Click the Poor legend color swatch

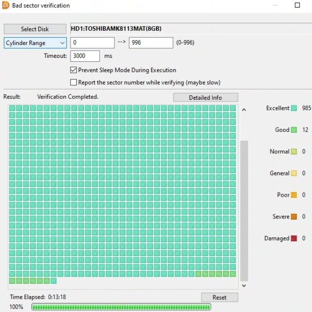coord(294,195)
